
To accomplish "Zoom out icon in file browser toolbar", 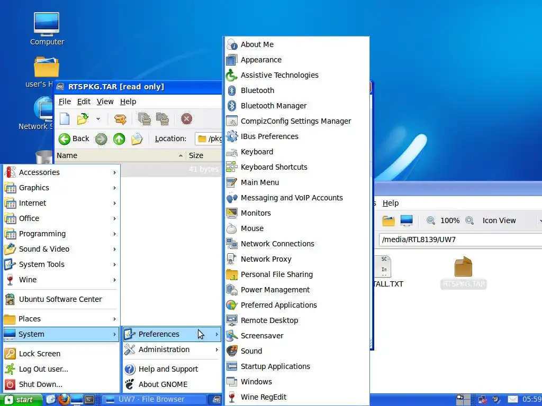I will tap(431, 220).
